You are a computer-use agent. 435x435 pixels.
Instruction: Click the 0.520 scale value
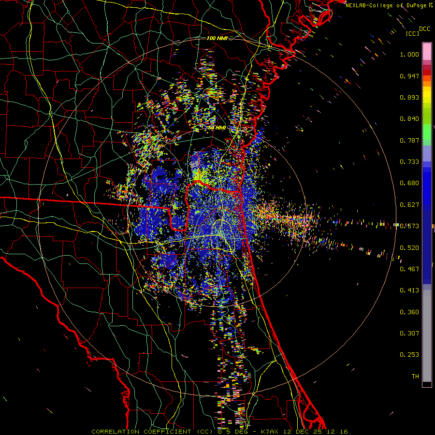(x=409, y=248)
